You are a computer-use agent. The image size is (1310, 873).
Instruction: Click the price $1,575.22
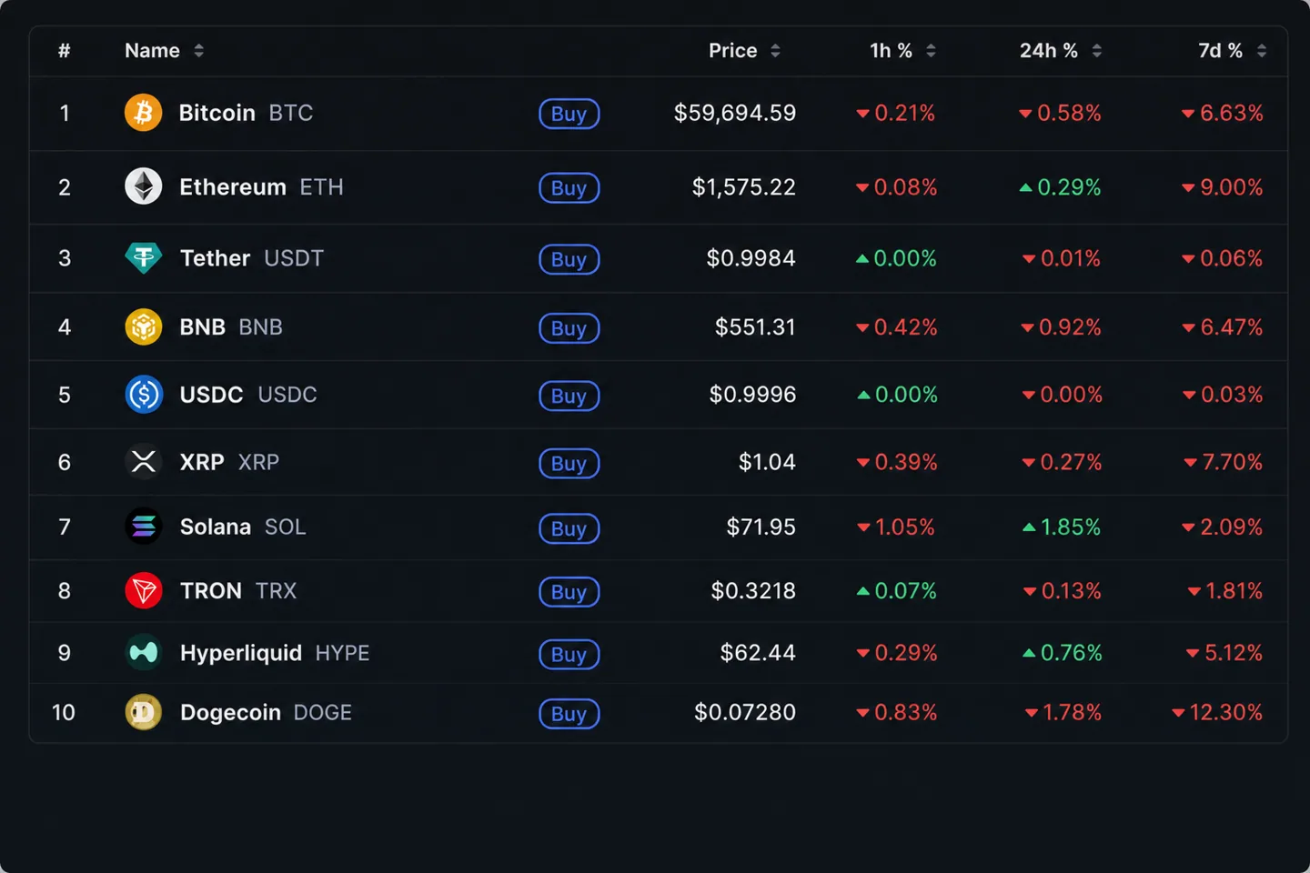[744, 187]
